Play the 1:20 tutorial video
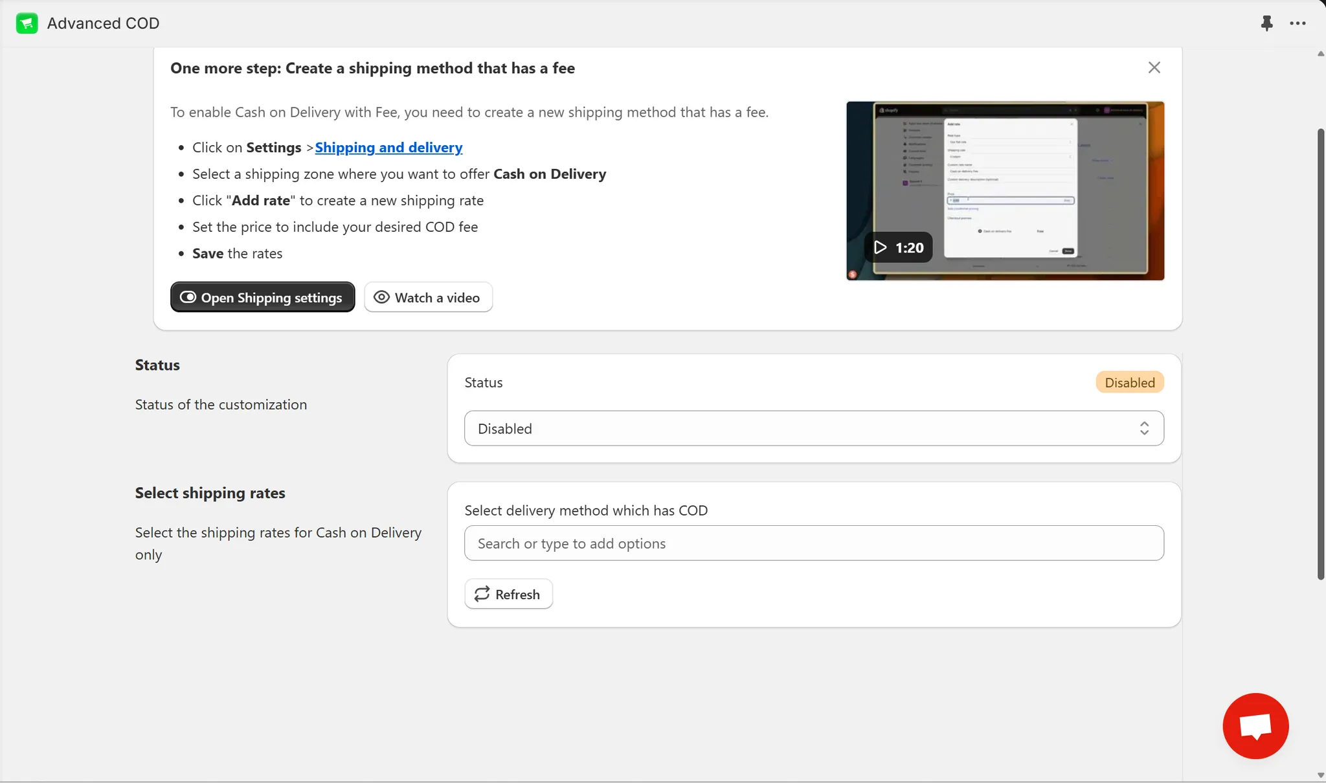The width and height of the screenshot is (1326, 783). pyautogui.click(x=898, y=247)
